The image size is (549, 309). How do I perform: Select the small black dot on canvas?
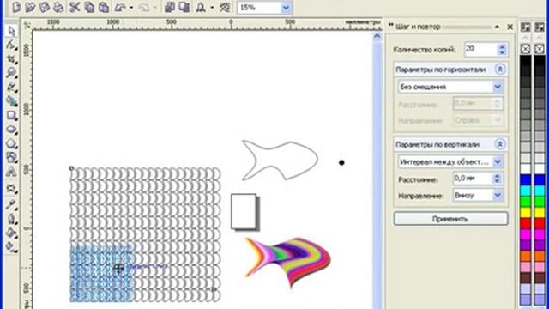click(x=341, y=162)
